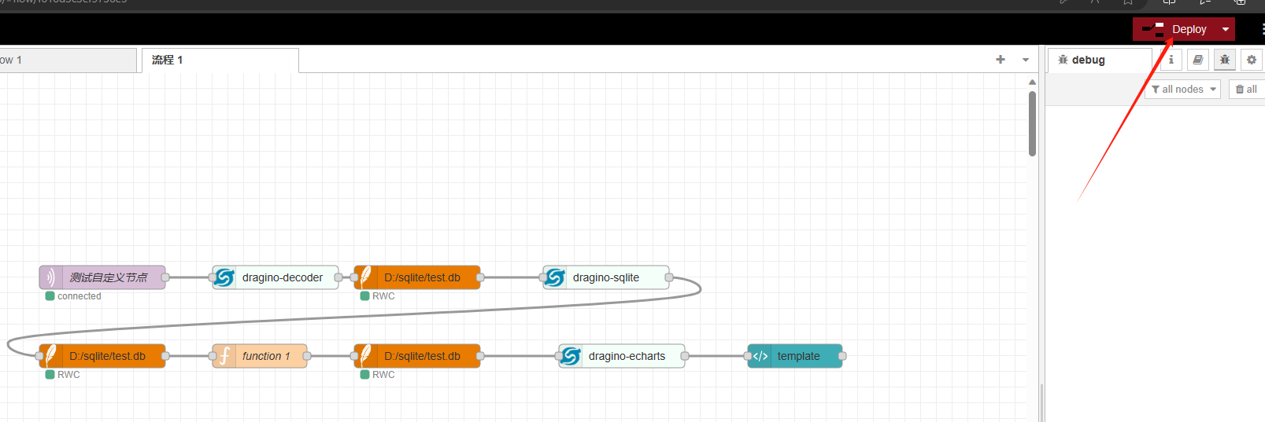1265x422 pixels.
Task: Click the connected status text
Action: click(x=80, y=296)
